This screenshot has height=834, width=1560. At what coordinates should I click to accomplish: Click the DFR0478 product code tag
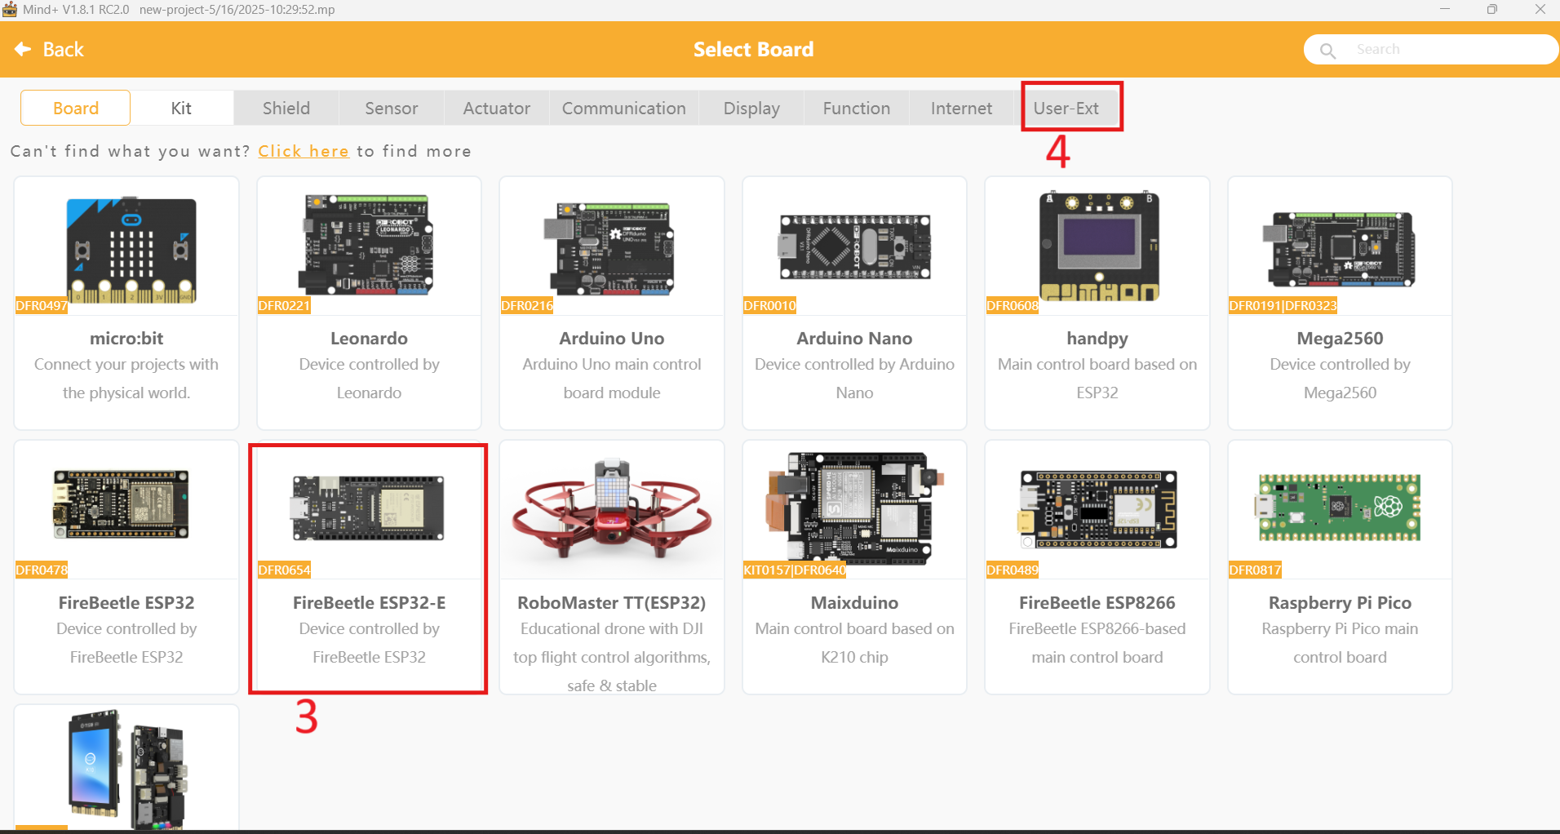[x=42, y=570]
